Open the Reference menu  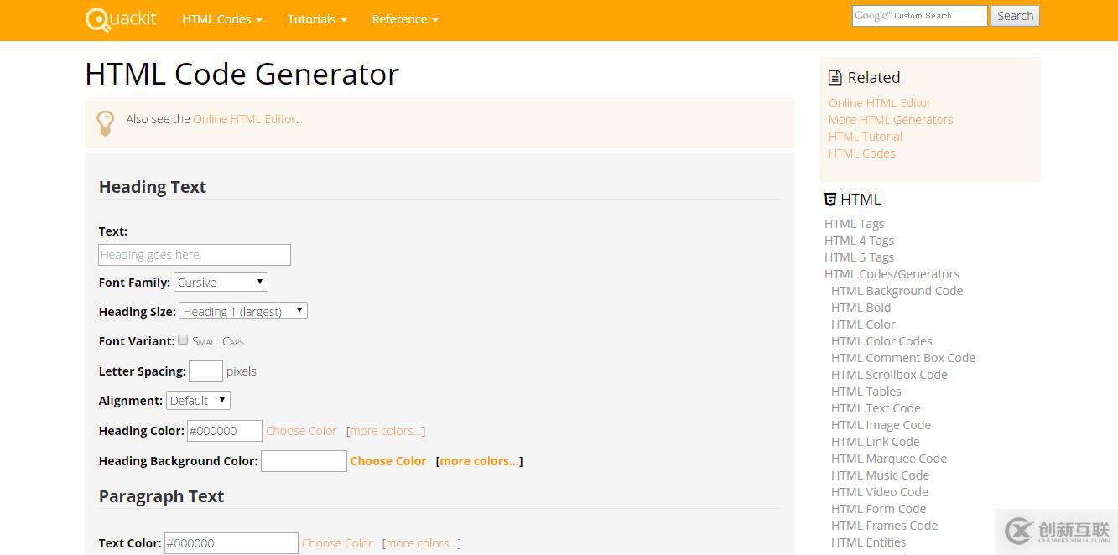pyautogui.click(x=404, y=18)
